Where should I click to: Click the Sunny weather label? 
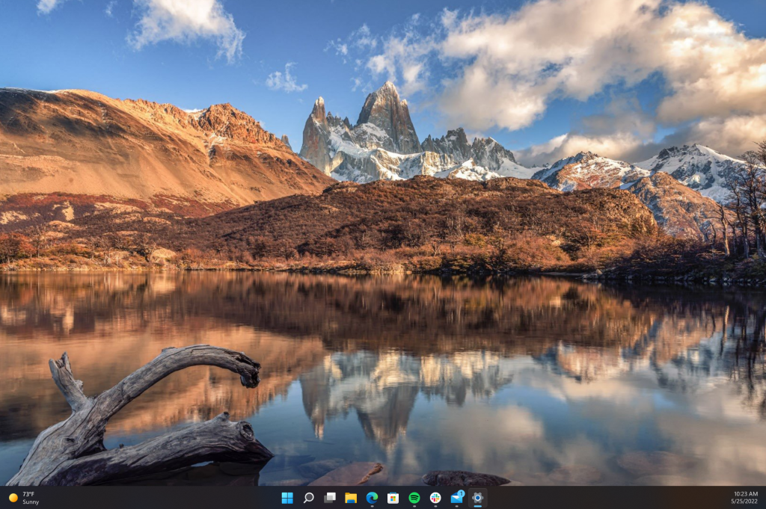(30, 502)
